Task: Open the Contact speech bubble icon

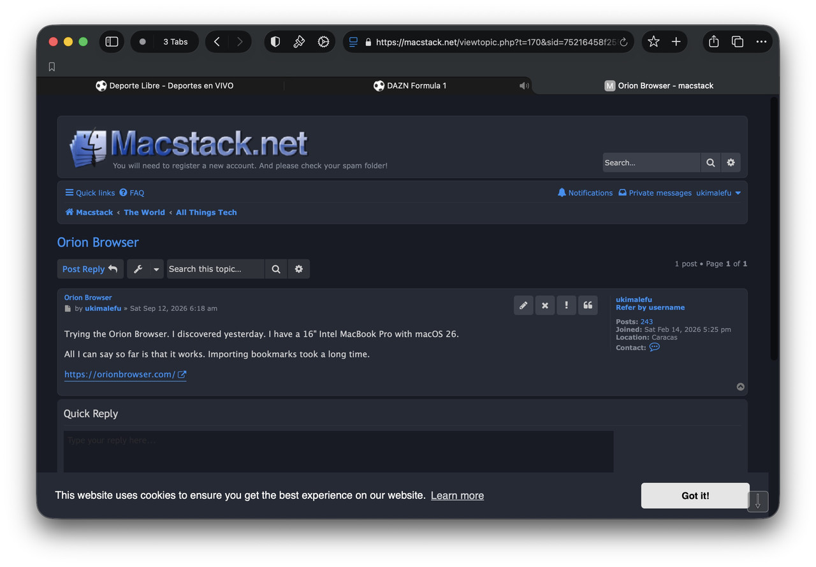Action: [x=654, y=347]
